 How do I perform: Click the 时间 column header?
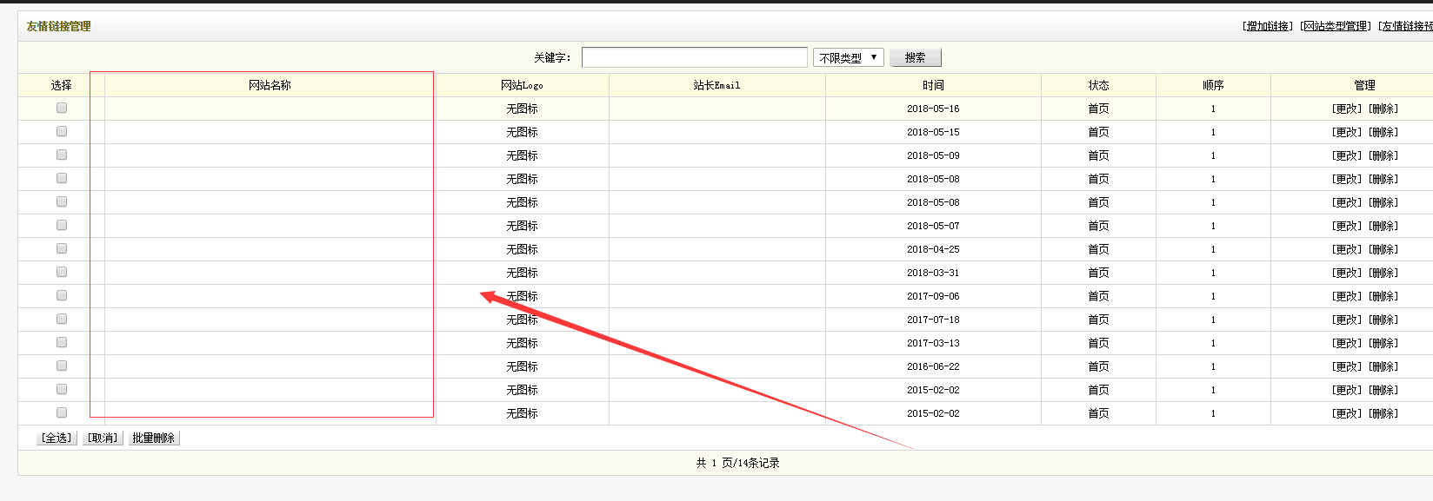pos(933,85)
